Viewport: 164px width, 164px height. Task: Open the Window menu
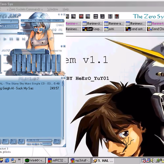[x=52, y=9]
